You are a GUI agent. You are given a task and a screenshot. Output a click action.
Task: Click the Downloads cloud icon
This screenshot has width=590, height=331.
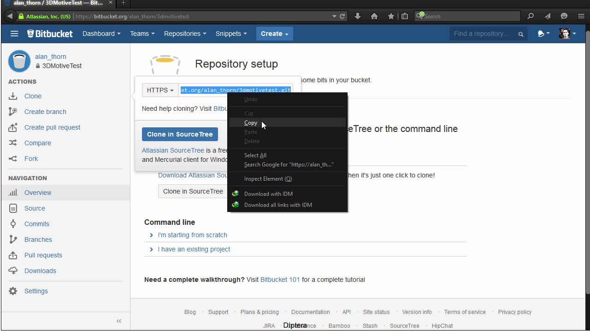point(13,271)
